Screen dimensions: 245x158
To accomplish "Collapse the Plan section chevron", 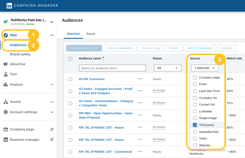I will pyautogui.click(x=52, y=35).
